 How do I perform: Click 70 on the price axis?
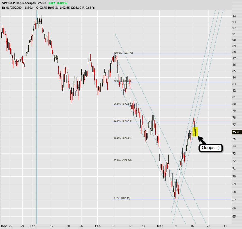[234, 176]
